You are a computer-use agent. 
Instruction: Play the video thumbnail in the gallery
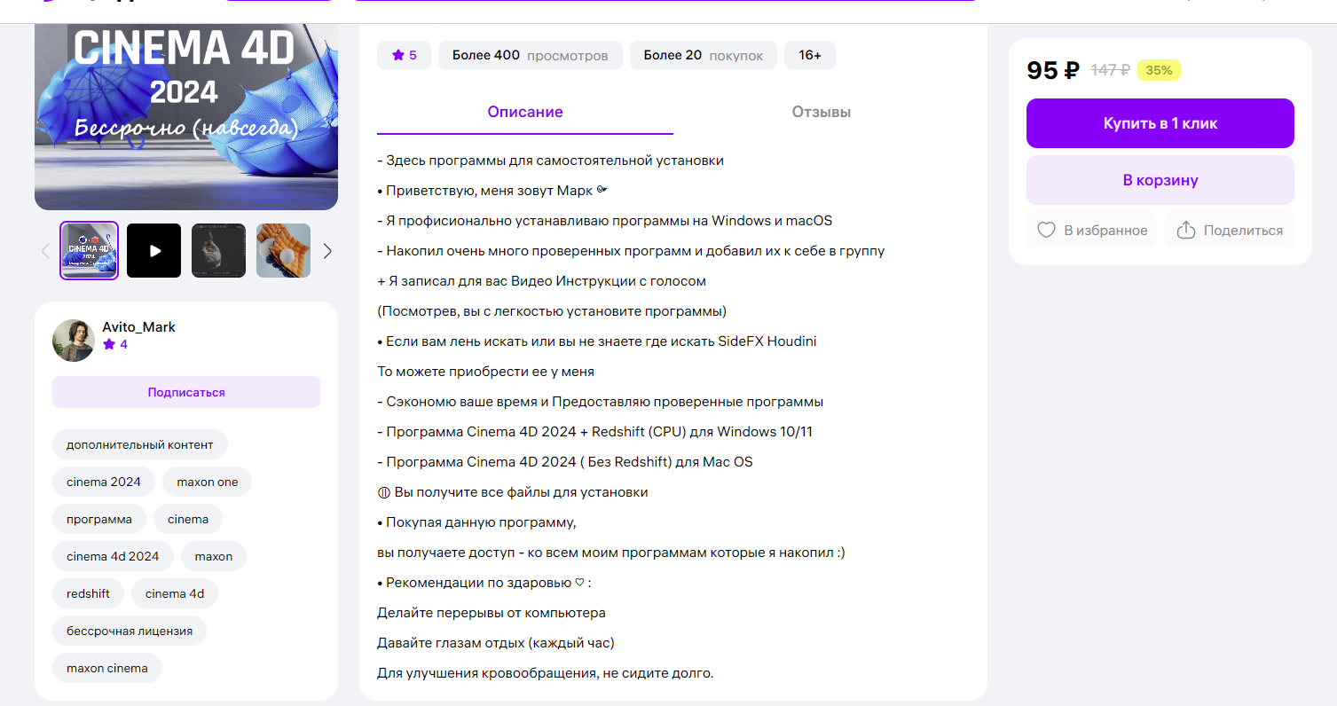[153, 251]
